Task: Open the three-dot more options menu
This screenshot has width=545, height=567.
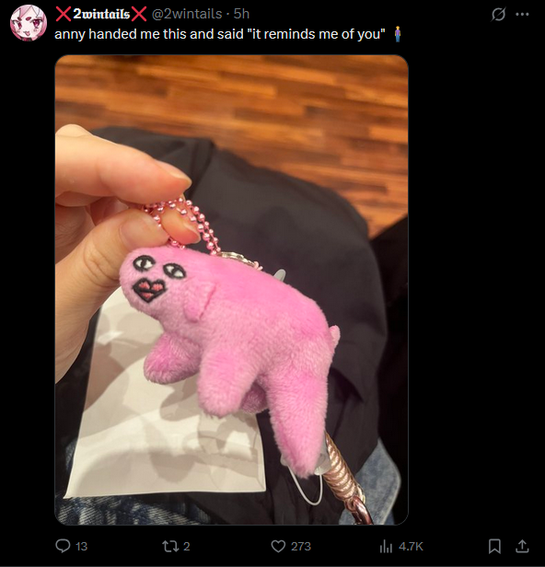Action: [522, 15]
